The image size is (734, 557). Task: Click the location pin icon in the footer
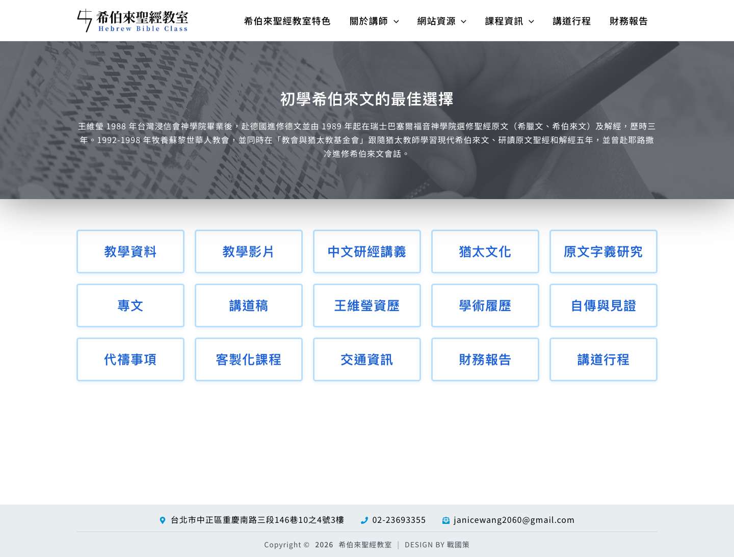point(163,520)
